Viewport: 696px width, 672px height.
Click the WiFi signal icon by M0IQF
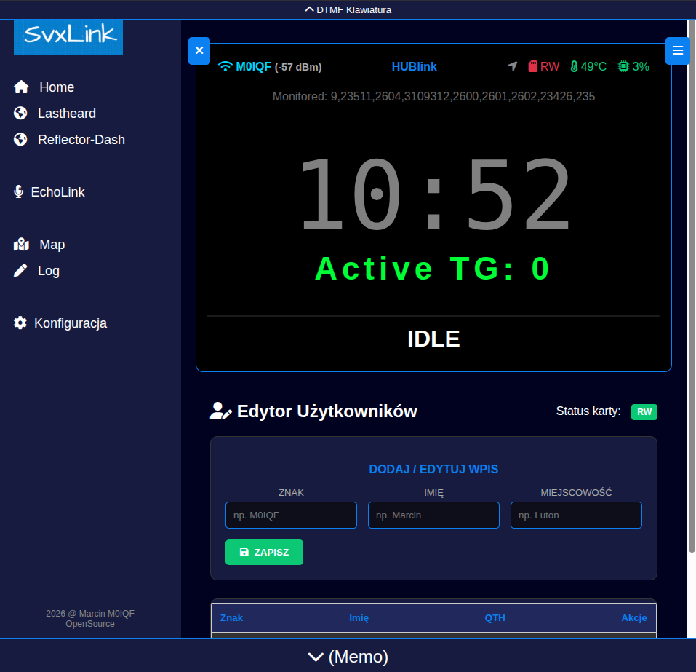point(225,67)
